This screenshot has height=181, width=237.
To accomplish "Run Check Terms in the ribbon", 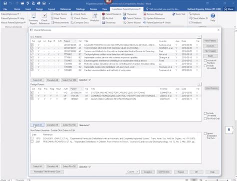I will [x=59, y=14].
